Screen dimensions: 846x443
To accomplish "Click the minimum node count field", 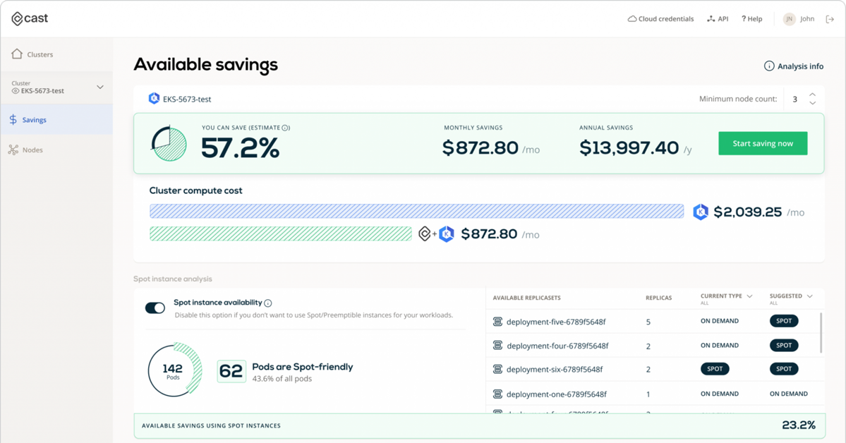I will pos(794,99).
